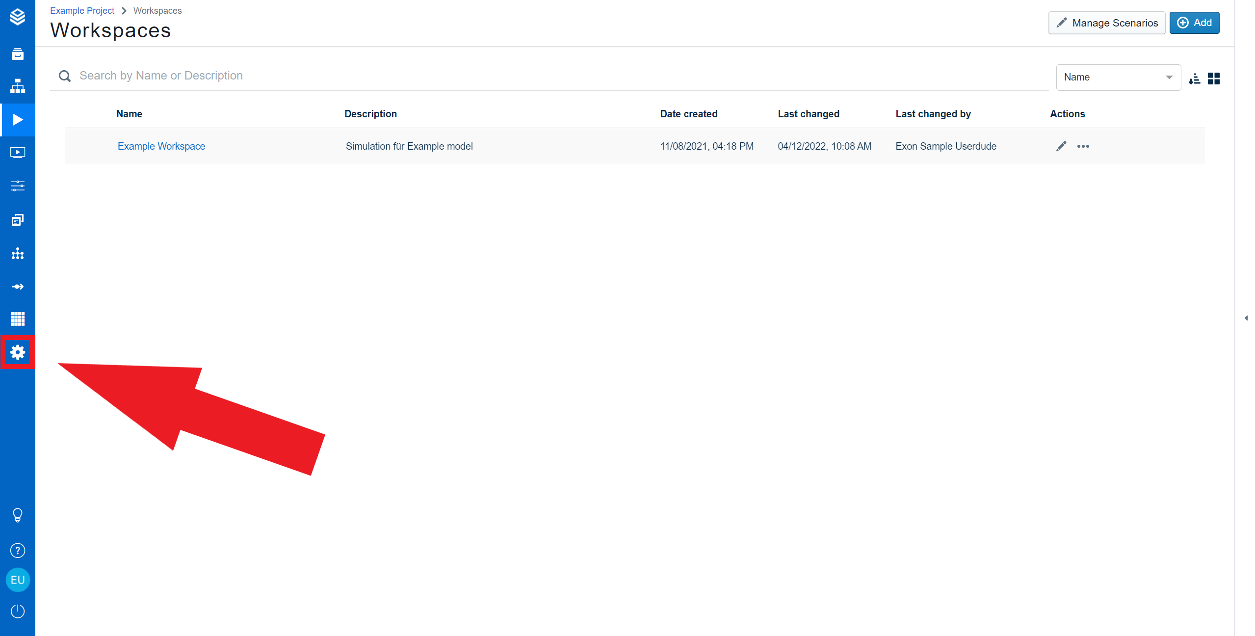Toggle sort order direction icon

pos(1194,79)
